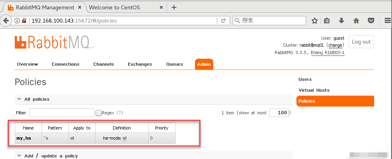Click the insecure connection lock icon
This screenshot has height=159, width=392.
coord(24,21)
